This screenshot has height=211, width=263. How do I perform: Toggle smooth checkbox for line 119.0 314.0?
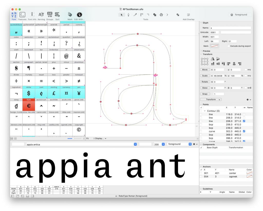(x=244, y=114)
